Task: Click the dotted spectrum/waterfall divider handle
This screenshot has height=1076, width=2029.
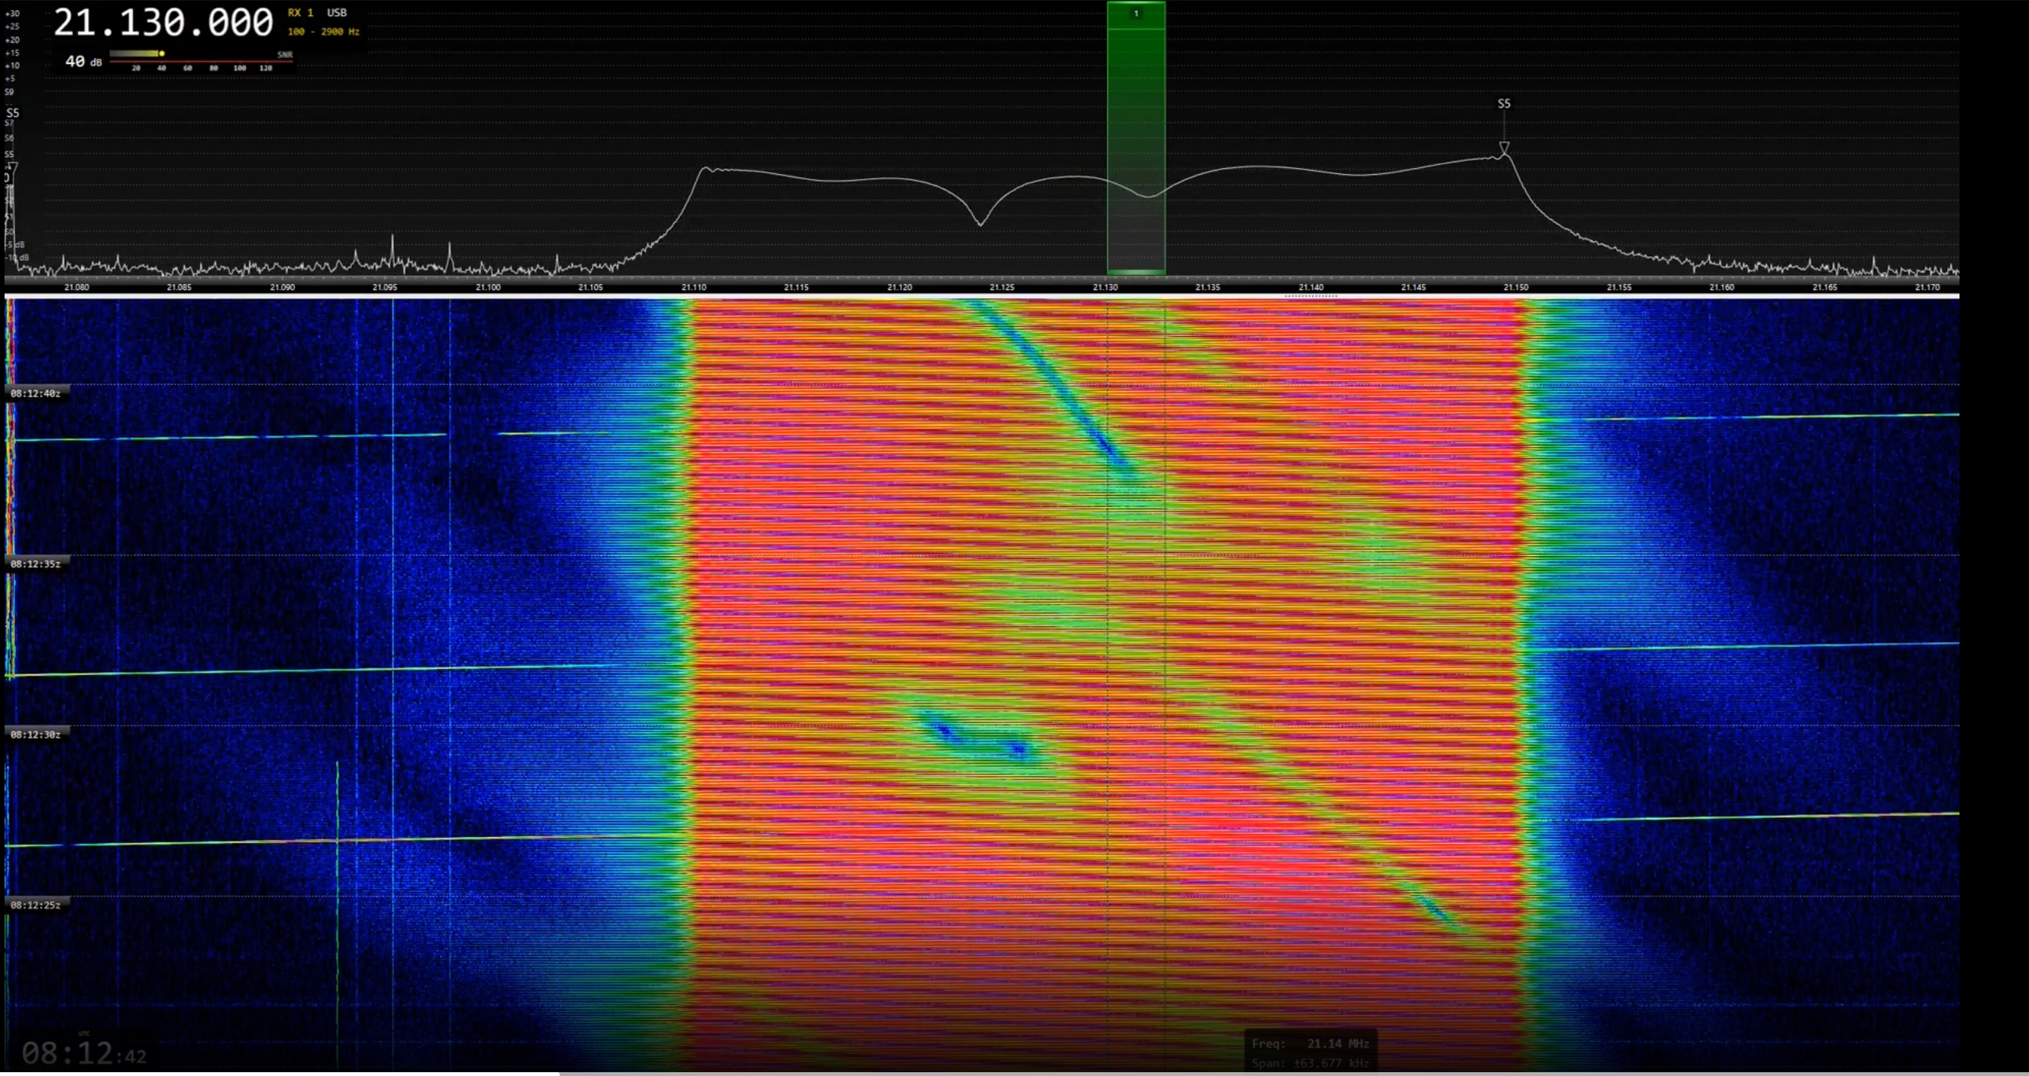Action: coord(1310,296)
